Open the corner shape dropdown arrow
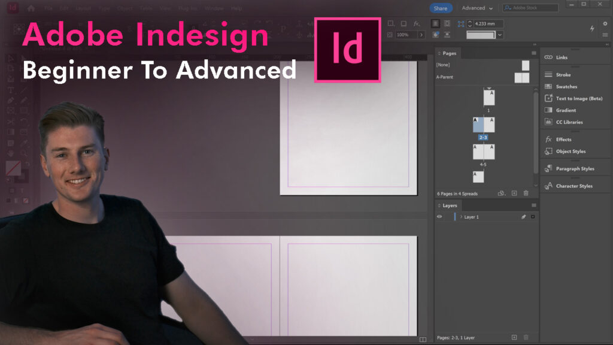 (x=500, y=35)
